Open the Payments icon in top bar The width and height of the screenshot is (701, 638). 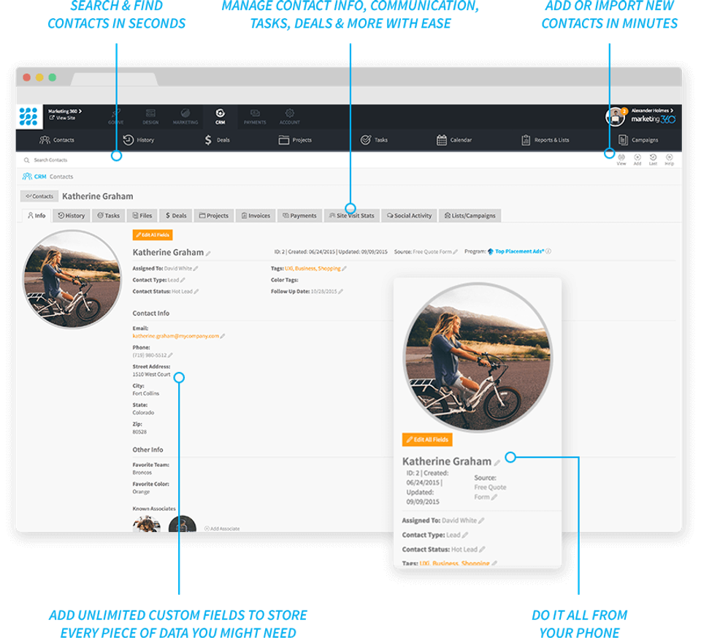pos(255,115)
